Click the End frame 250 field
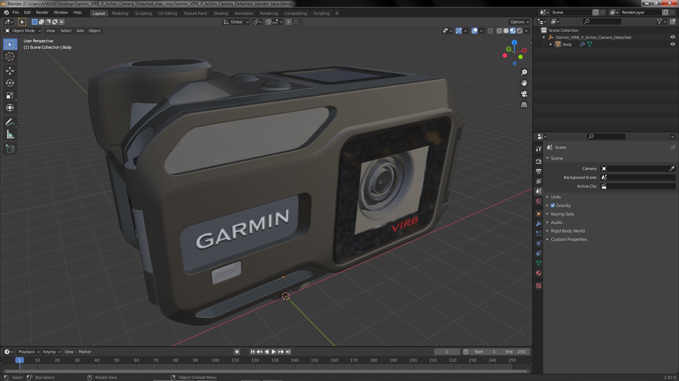The width and height of the screenshot is (679, 381). coord(516,352)
